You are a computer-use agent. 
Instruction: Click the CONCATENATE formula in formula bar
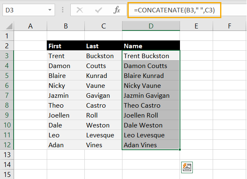[x=174, y=10]
